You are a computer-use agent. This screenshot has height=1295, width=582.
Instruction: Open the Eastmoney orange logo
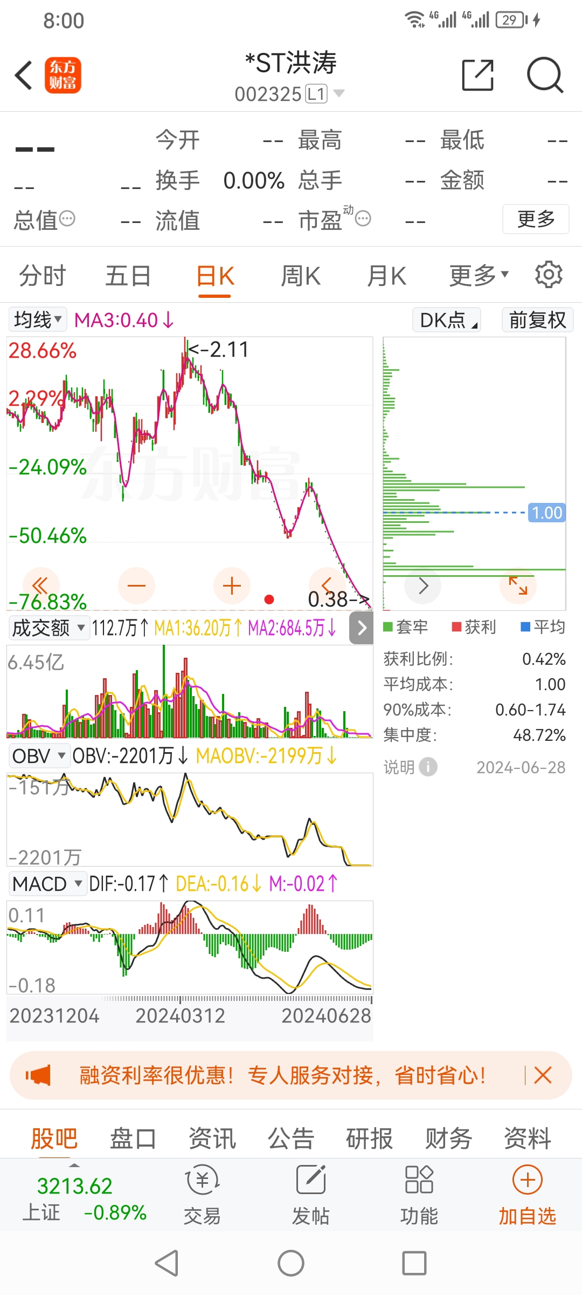point(63,75)
